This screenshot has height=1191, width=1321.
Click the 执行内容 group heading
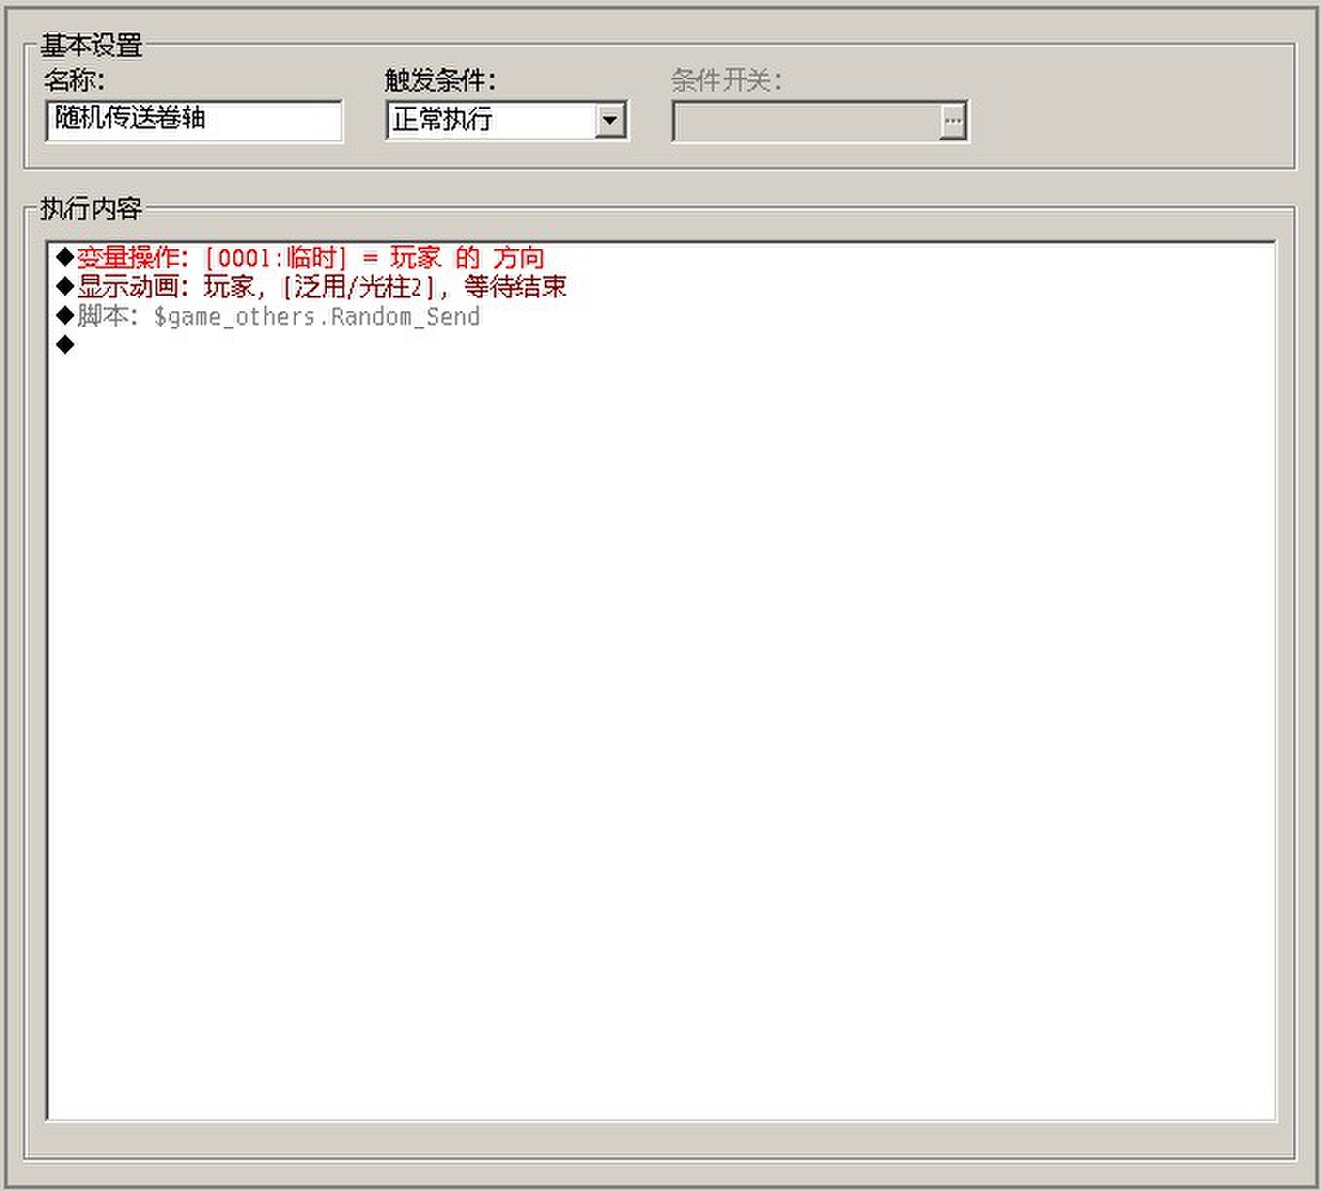click(x=91, y=208)
